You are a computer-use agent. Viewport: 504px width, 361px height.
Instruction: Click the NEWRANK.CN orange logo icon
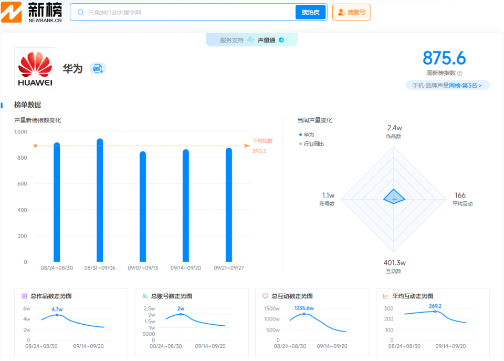click(x=13, y=12)
